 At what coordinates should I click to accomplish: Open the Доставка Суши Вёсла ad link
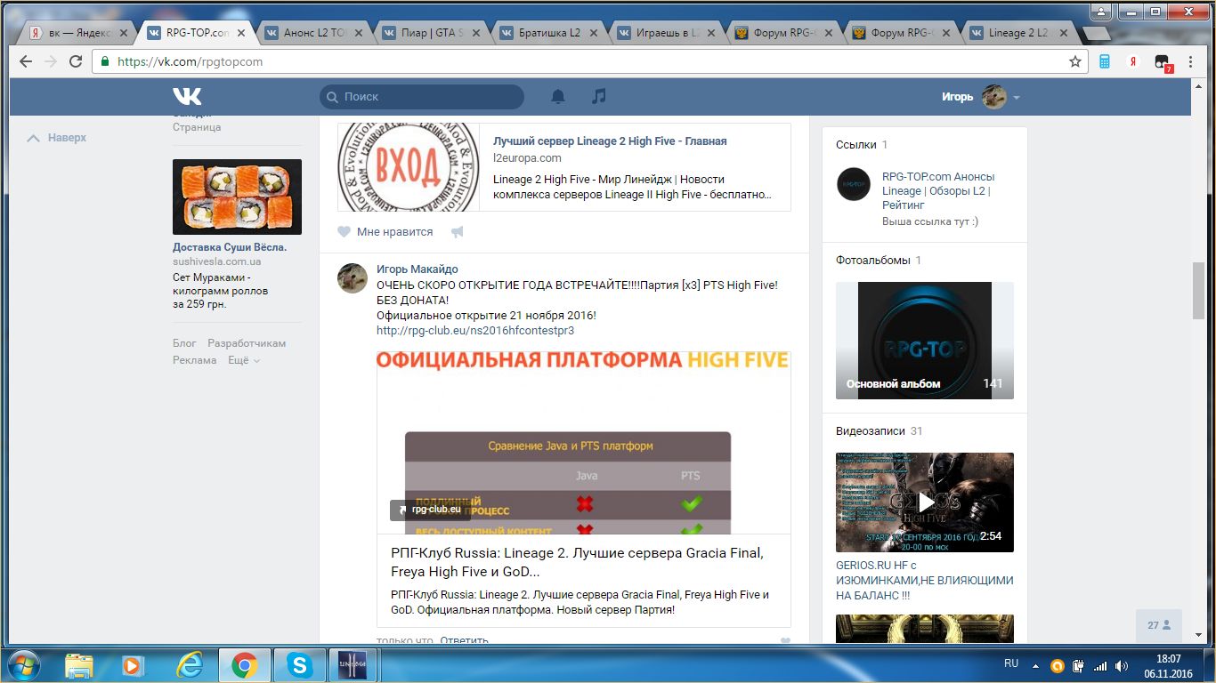[230, 247]
